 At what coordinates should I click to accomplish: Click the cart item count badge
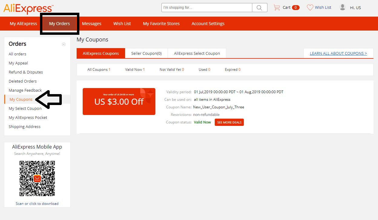[x=296, y=8]
